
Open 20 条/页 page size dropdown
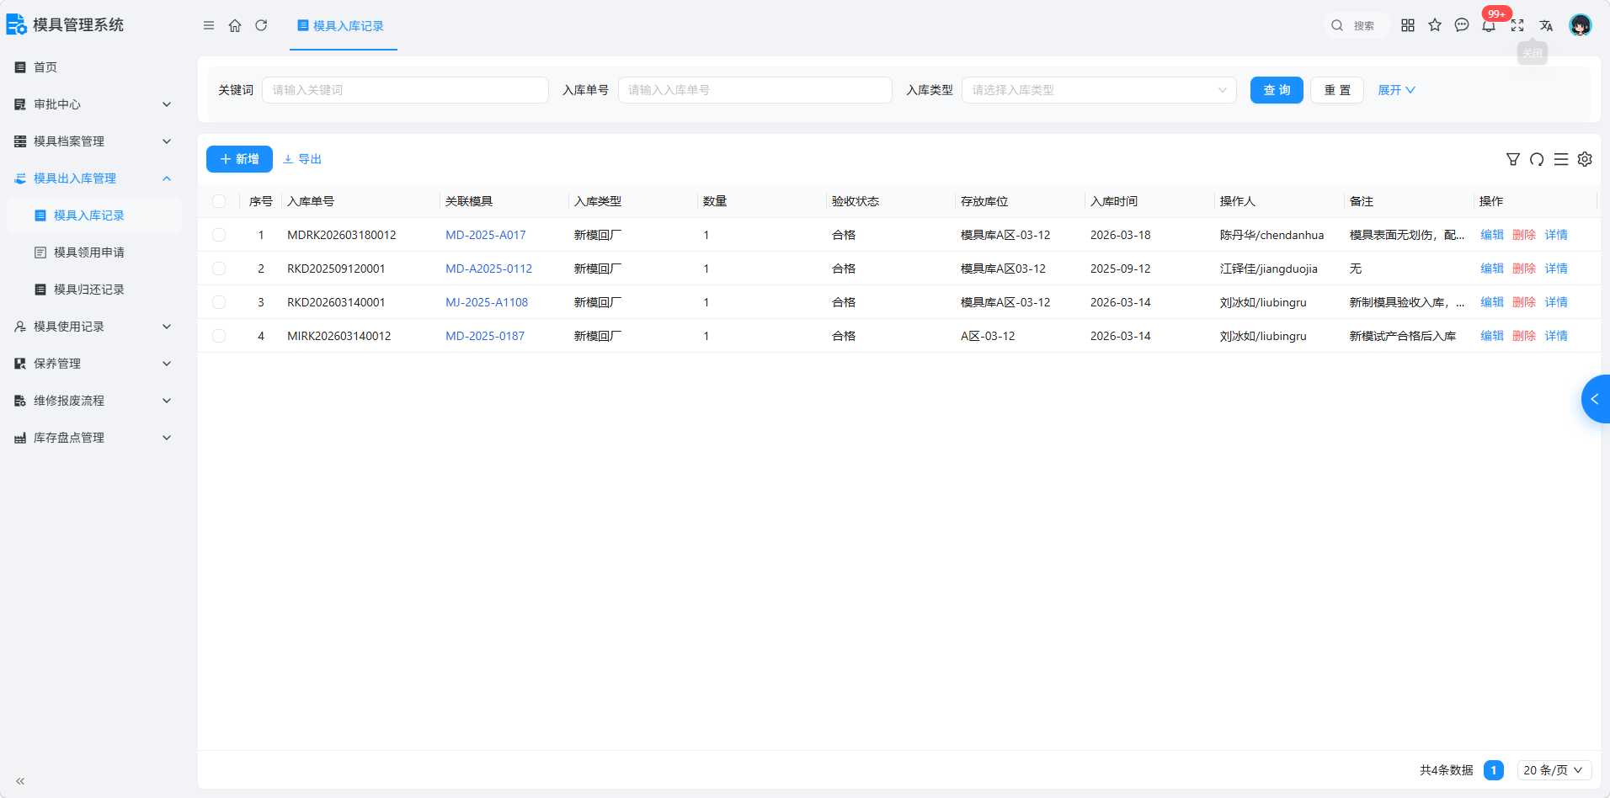(x=1554, y=770)
